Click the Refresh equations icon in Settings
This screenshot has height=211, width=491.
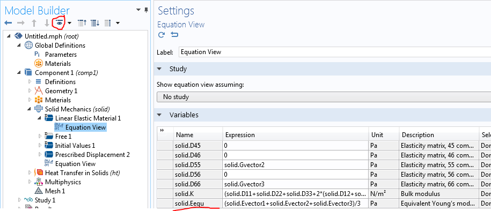tap(162, 34)
